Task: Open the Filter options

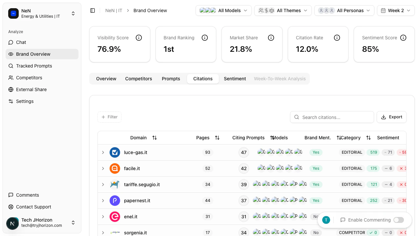Action: (x=109, y=117)
